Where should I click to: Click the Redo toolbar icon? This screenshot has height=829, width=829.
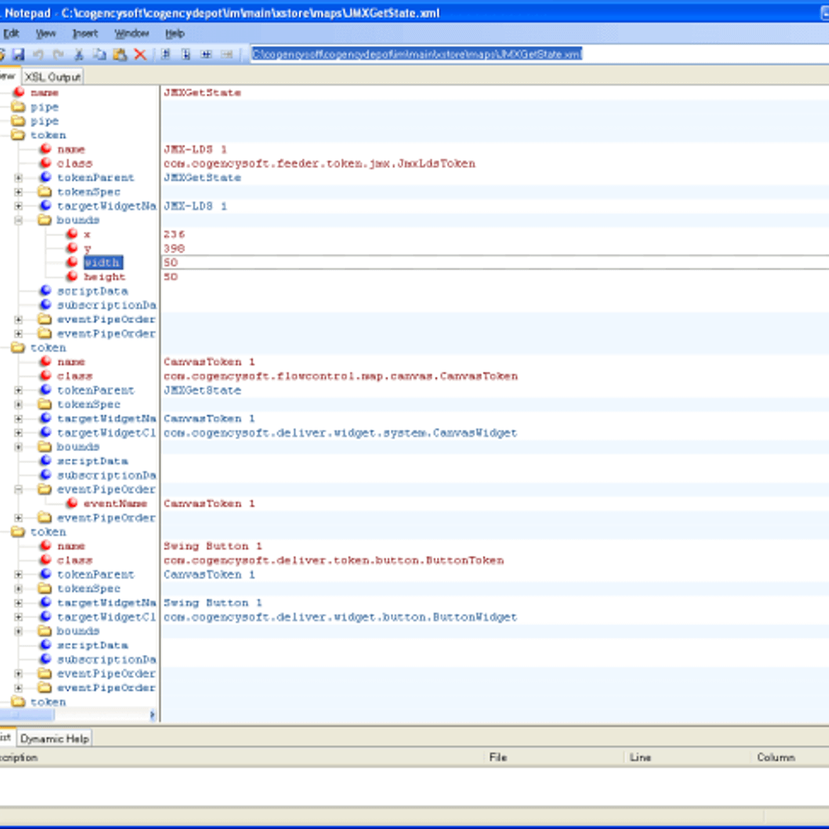tap(59, 55)
